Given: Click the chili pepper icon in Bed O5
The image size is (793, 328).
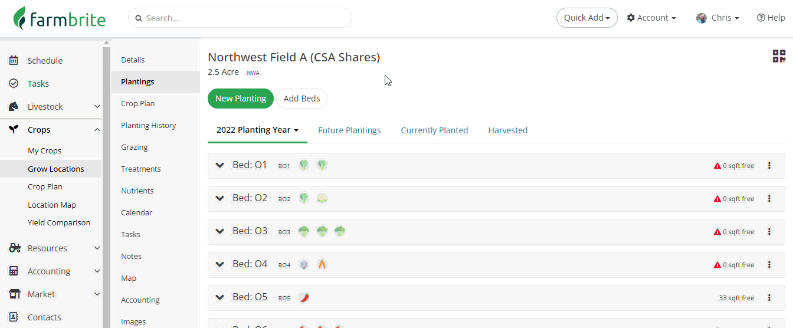Looking at the screenshot, I should click(304, 297).
